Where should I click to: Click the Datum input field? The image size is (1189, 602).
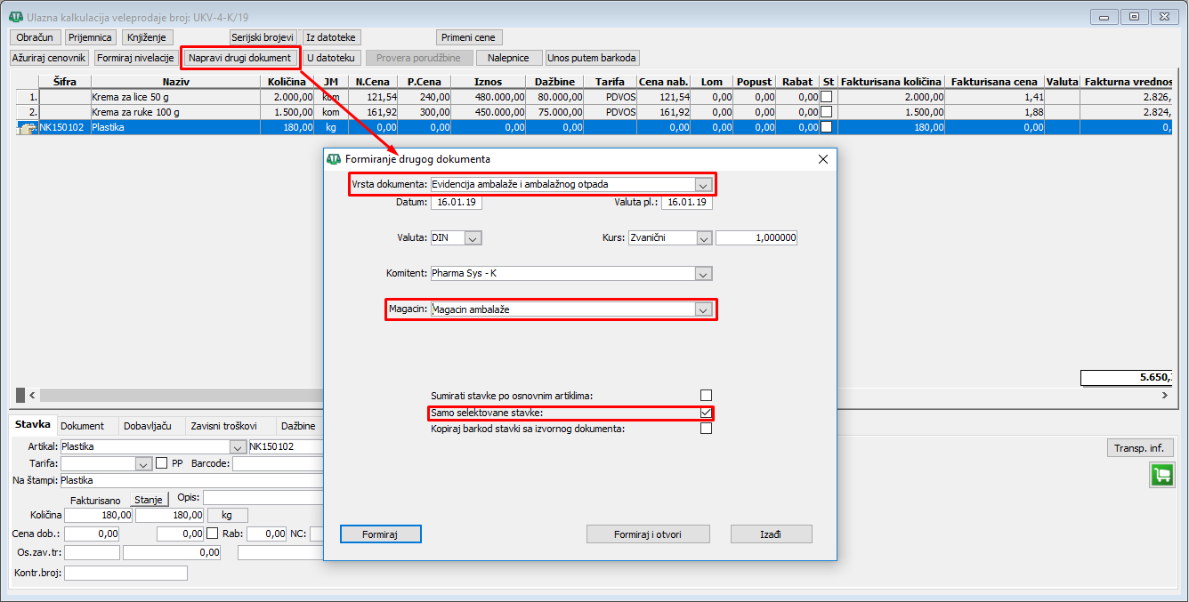pyautogui.click(x=456, y=202)
